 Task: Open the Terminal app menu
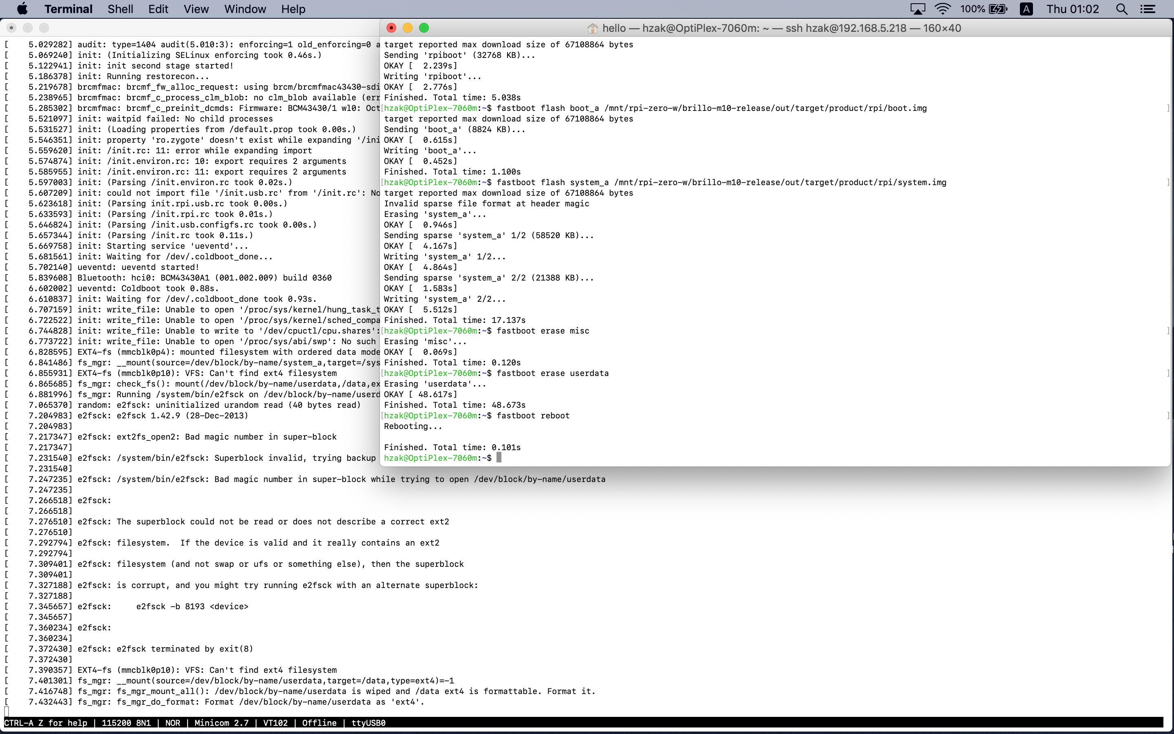click(68, 9)
